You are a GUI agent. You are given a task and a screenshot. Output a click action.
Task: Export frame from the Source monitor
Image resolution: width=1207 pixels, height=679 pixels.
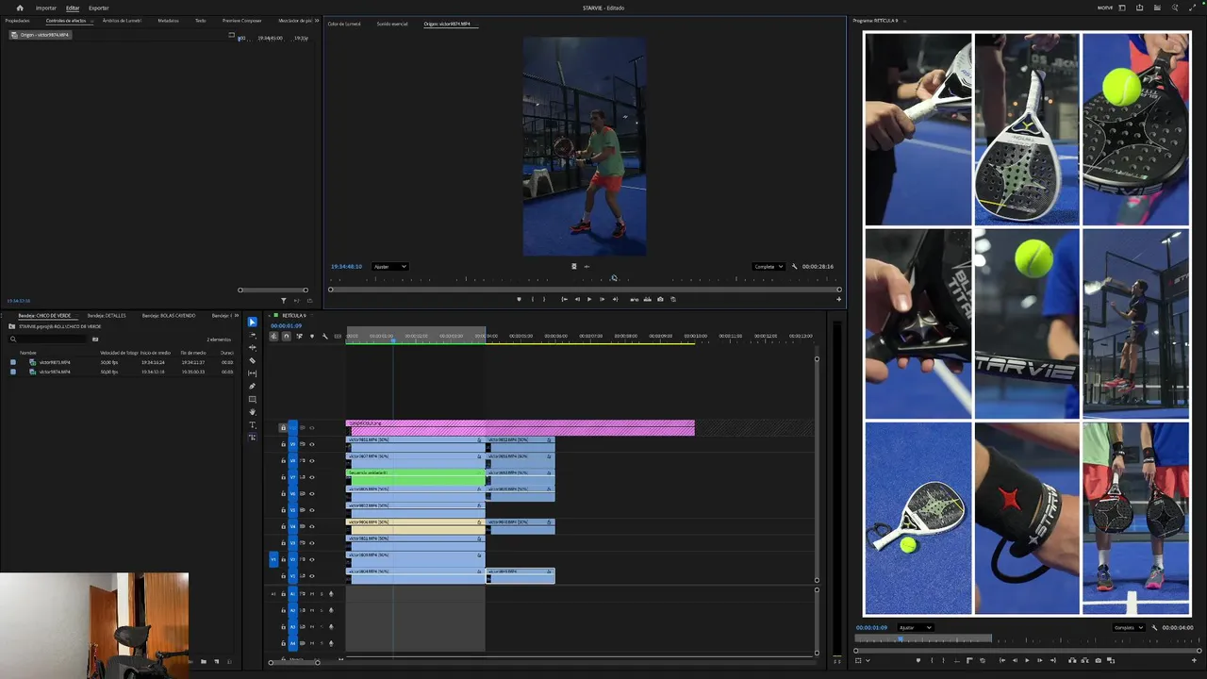point(660,299)
